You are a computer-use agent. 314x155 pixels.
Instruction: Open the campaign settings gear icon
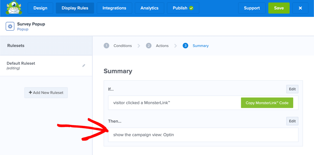[10, 26]
